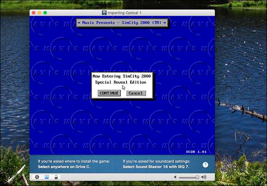
Task: Select the screen display mode icon
Action: pyautogui.click(x=47, y=177)
